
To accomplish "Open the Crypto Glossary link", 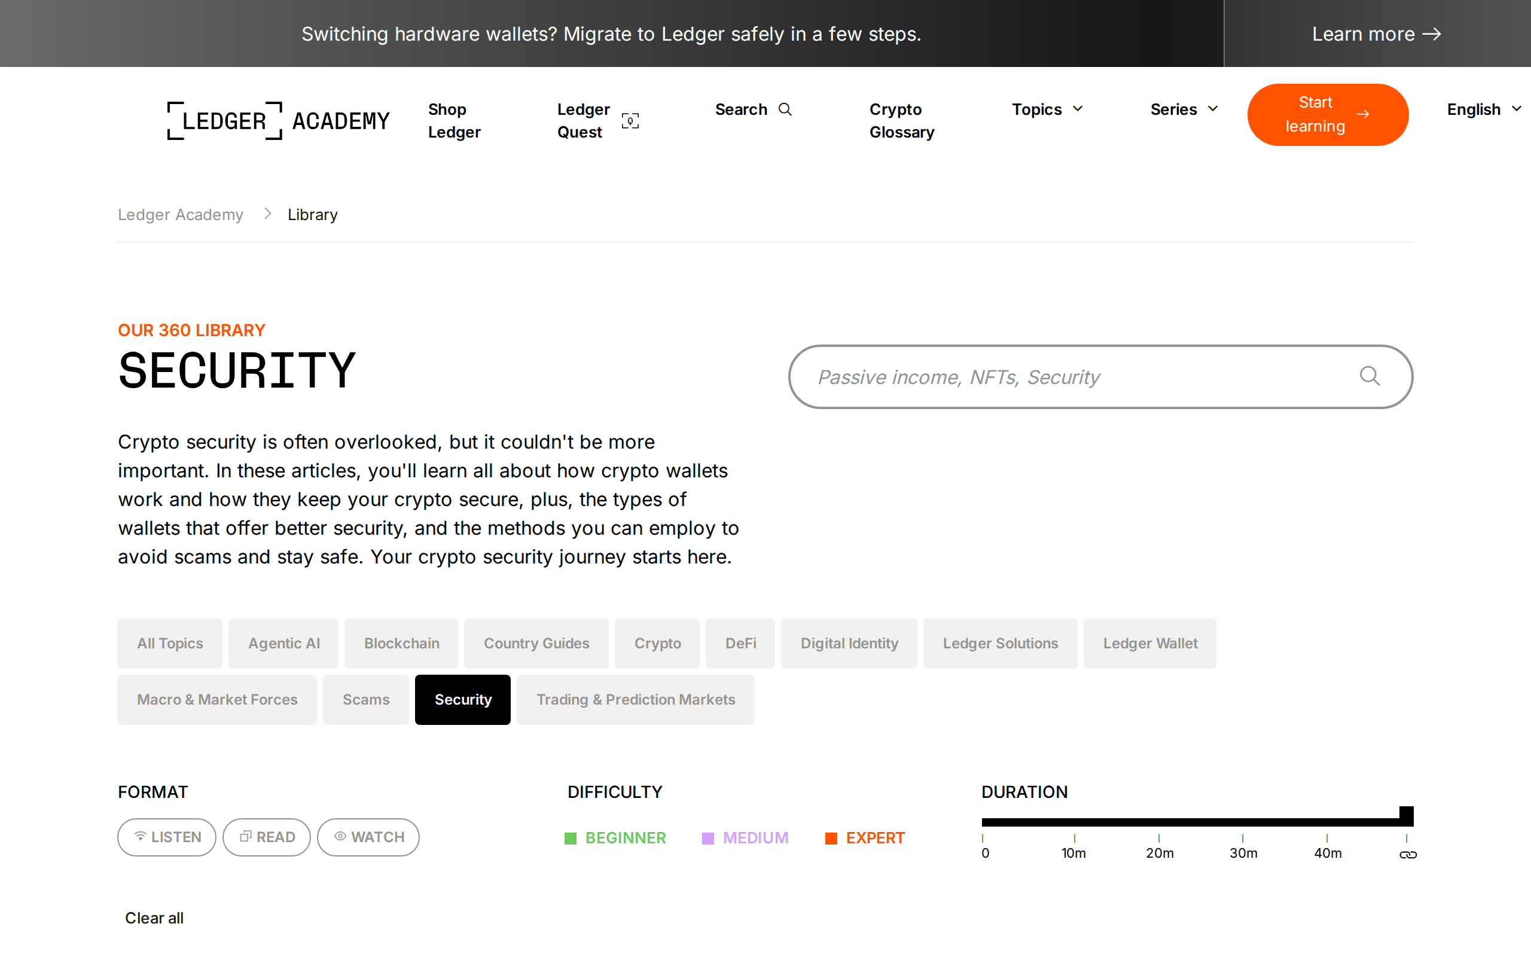I will [x=901, y=120].
